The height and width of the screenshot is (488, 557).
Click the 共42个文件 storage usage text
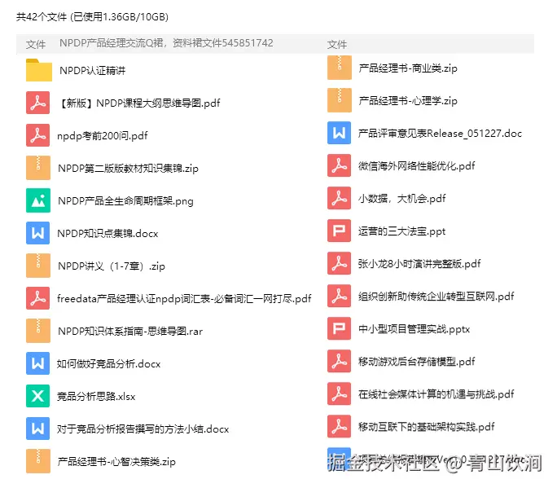point(92,17)
